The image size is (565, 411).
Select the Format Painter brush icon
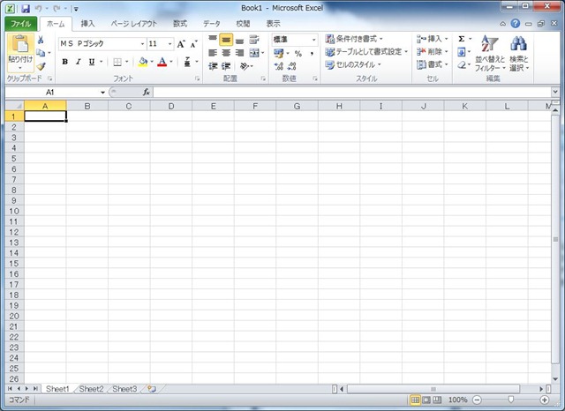[41, 66]
